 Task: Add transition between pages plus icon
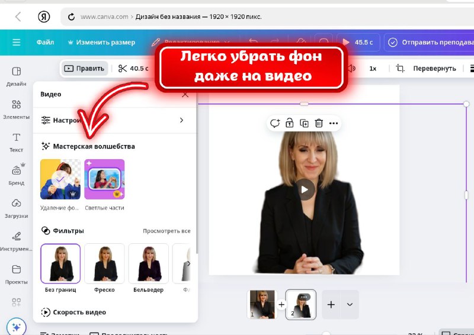click(281, 304)
